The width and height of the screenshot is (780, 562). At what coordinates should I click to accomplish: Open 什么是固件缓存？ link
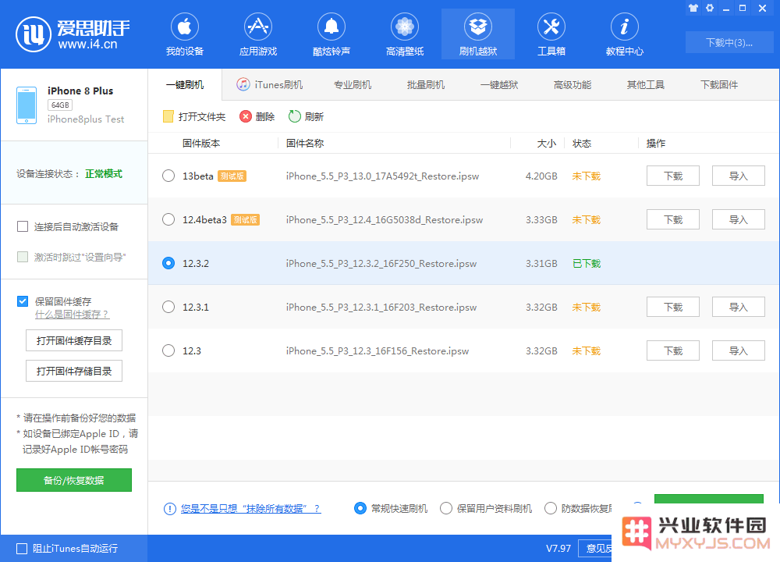coord(72,315)
